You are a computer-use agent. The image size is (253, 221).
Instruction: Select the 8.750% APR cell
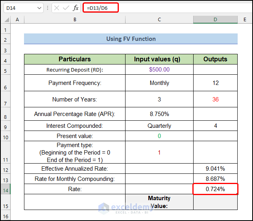click(x=159, y=114)
